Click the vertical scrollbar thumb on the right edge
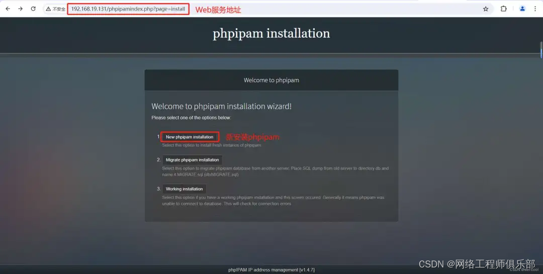The width and height of the screenshot is (543, 274). click(x=541, y=50)
